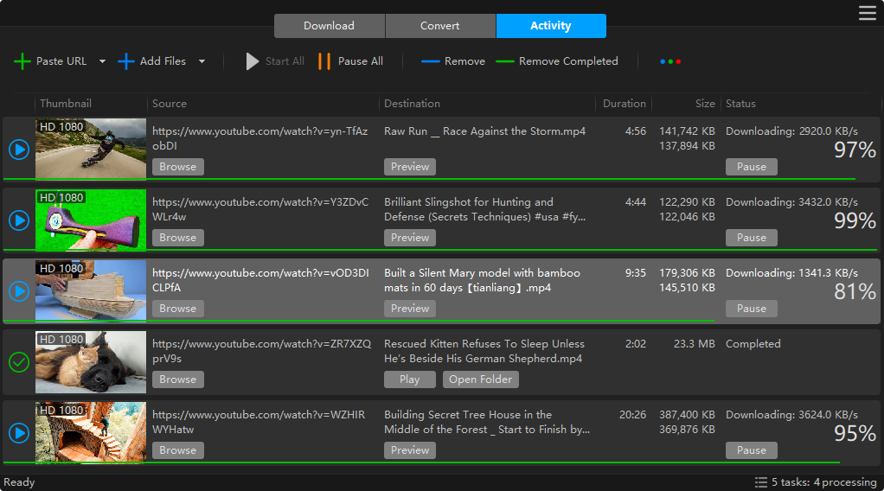Click green checkmark on Rescued Kitten row
The height and width of the screenshot is (491, 884).
coord(19,362)
